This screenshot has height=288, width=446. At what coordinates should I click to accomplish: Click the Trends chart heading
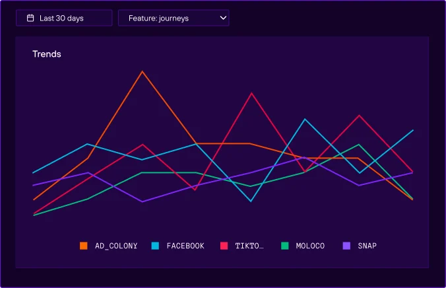click(x=47, y=54)
